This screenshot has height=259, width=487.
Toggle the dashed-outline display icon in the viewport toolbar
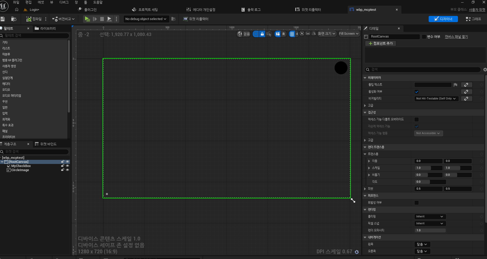point(256,34)
